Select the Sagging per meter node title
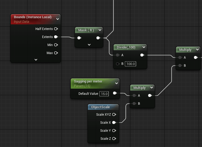Screen dimensions: 202x147 pos(88,81)
